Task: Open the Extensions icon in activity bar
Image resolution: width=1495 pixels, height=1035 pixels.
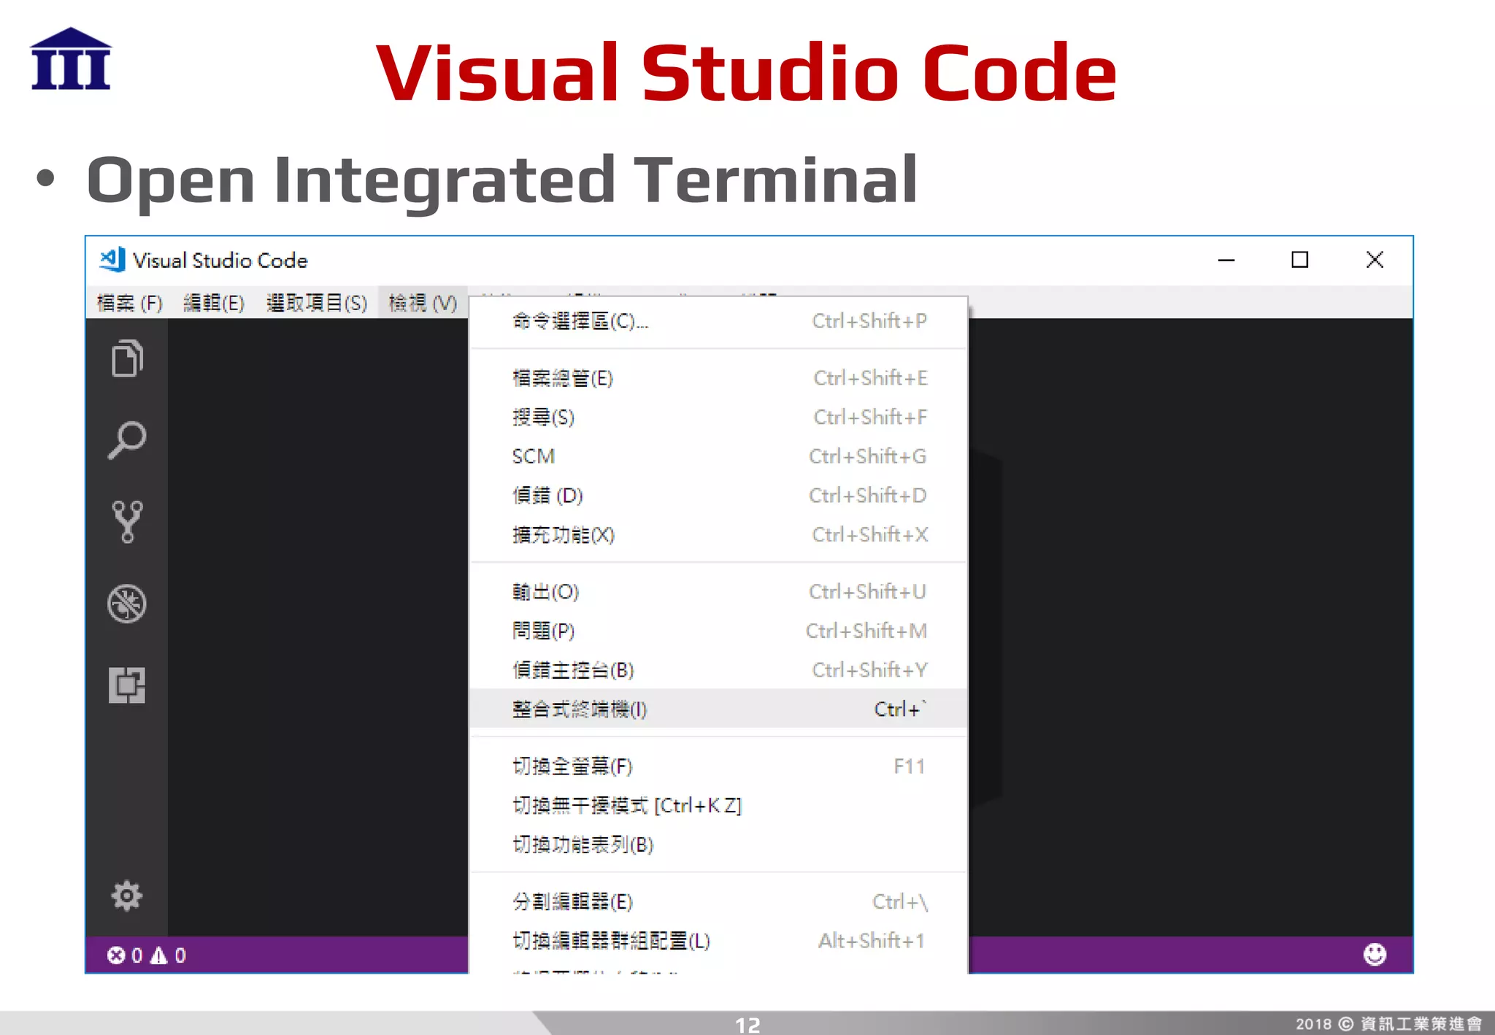Action: pos(127,685)
